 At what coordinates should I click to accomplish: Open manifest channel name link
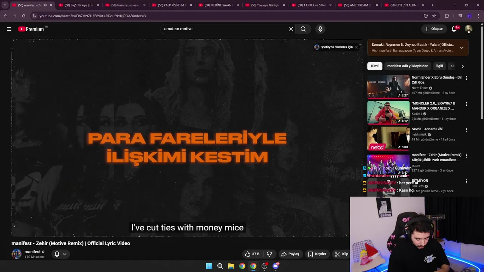click(33, 252)
